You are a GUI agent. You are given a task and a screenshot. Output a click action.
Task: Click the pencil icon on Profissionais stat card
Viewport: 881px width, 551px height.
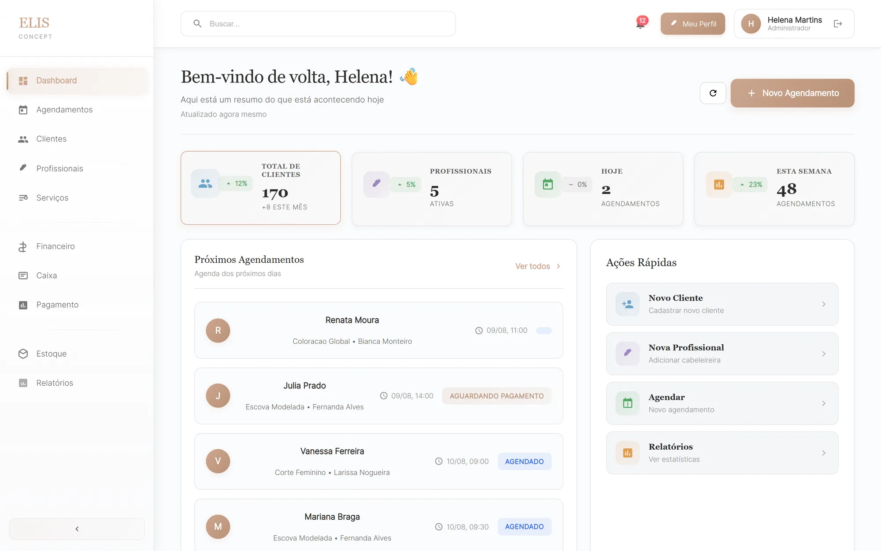pos(377,183)
